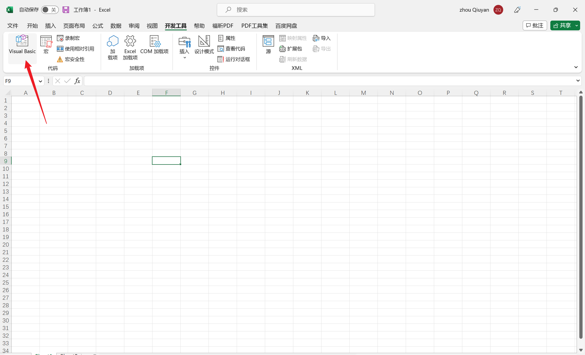
Task: Open the Visual Basic editor
Action: [x=22, y=45]
